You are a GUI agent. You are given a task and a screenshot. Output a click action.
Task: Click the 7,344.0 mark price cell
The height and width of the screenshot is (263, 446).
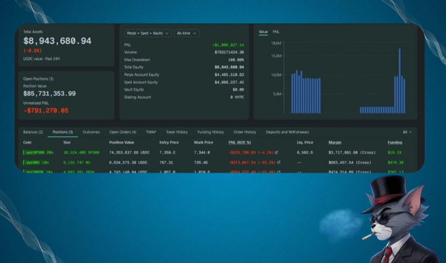202,153
